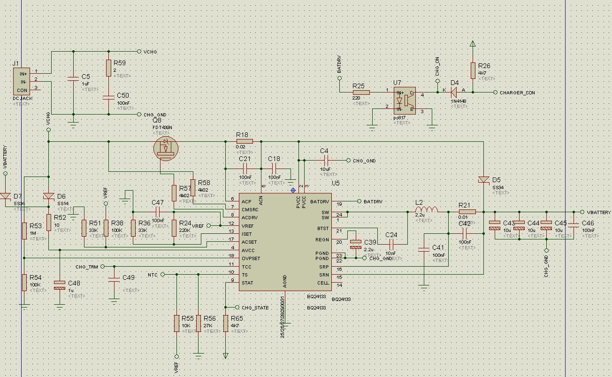Screen dimensions: 612x377
Task: Select resistor R59 body
Action: point(108,68)
